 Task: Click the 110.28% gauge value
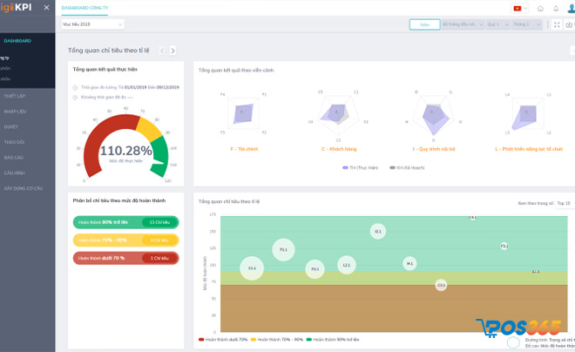pos(126,151)
